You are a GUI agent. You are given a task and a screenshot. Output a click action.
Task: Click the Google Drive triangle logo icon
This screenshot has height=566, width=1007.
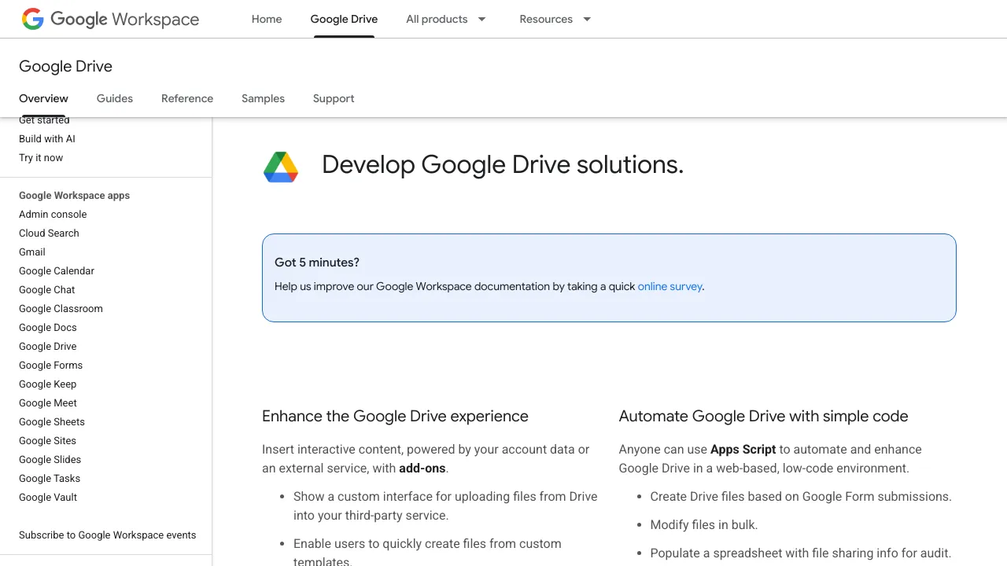point(281,167)
